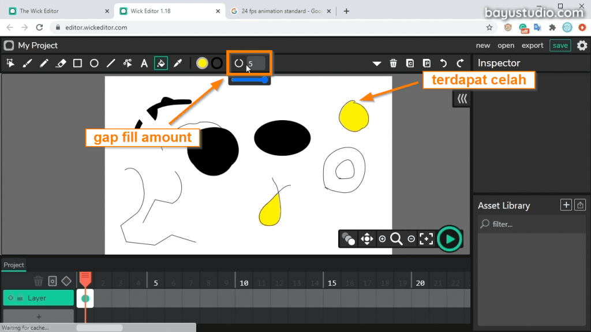
Task: Select the Text tool
Action: [x=144, y=63]
